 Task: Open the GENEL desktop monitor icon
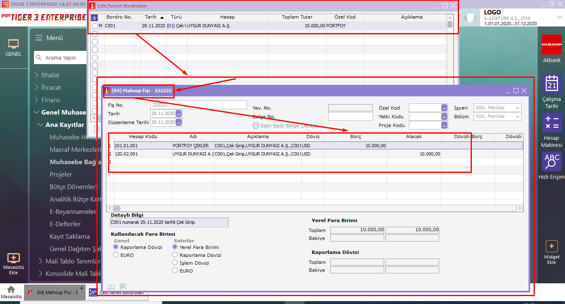point(14,43)
